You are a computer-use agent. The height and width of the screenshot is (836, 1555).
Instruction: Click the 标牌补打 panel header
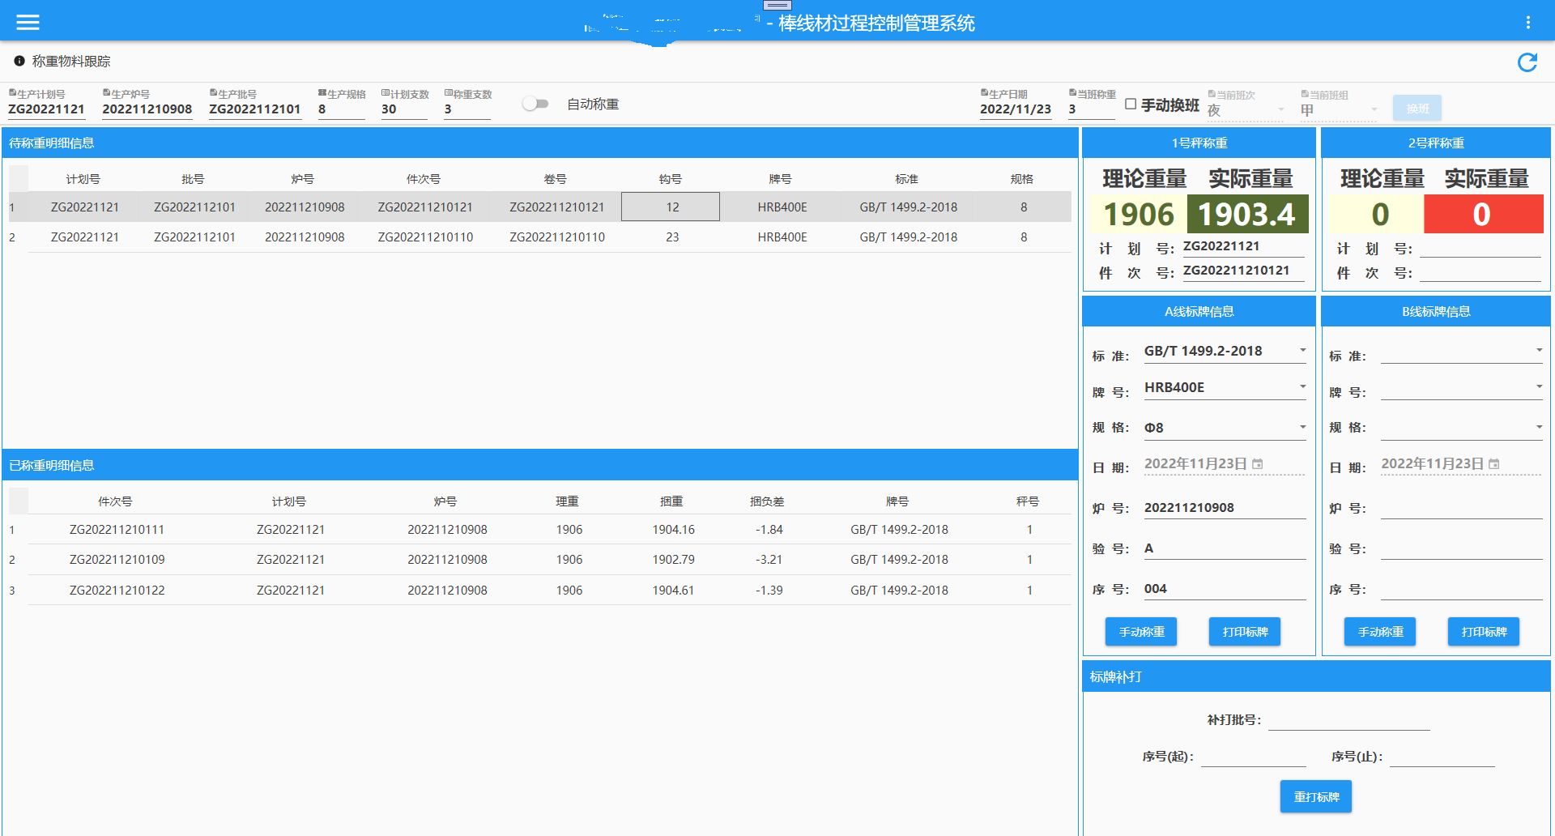[x=1316, y=676]
